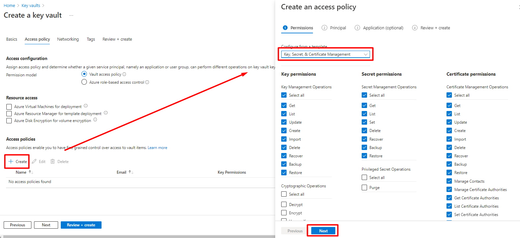Screen dimensions: 520x238
Task: Click the Edit pencil icon
Action: point(34,161)
